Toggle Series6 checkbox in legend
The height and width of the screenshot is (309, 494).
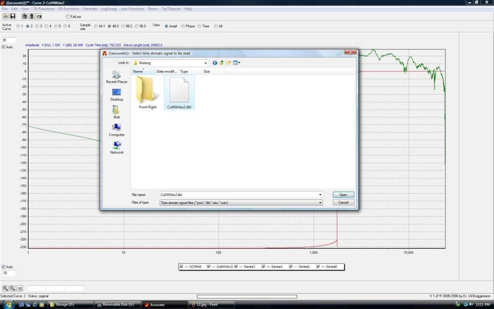coord(318,267)
